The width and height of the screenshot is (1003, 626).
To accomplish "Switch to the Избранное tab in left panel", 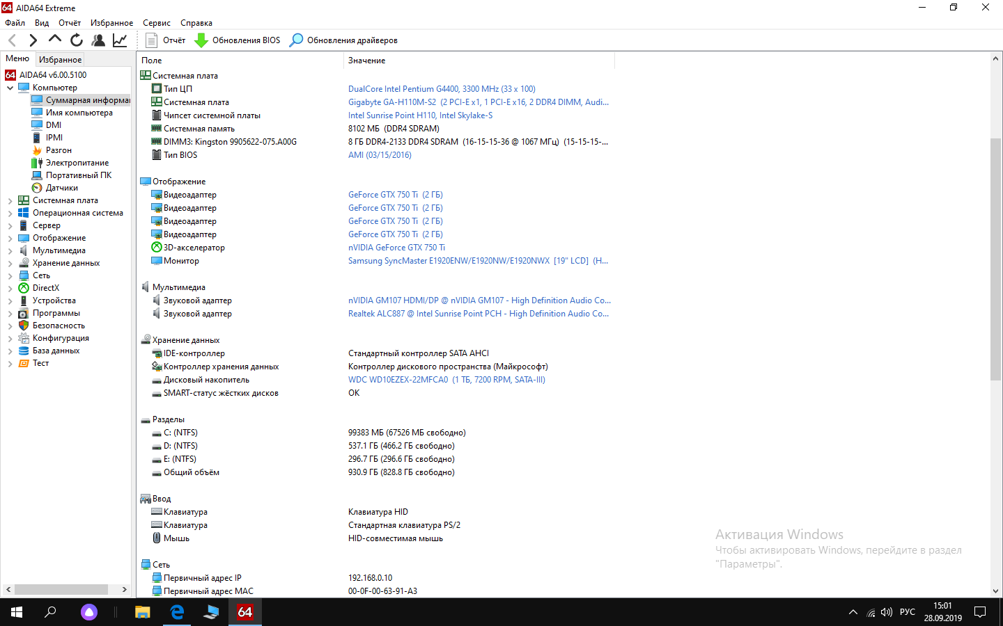I will tap(60, 60).
